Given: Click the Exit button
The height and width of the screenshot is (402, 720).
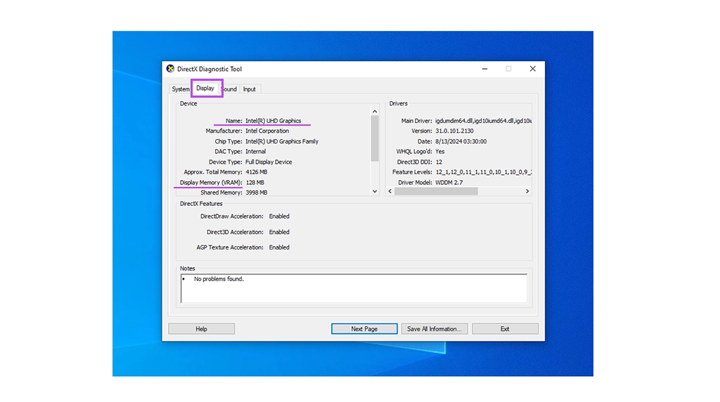Looking at the screenshot, I should (505, 329).
